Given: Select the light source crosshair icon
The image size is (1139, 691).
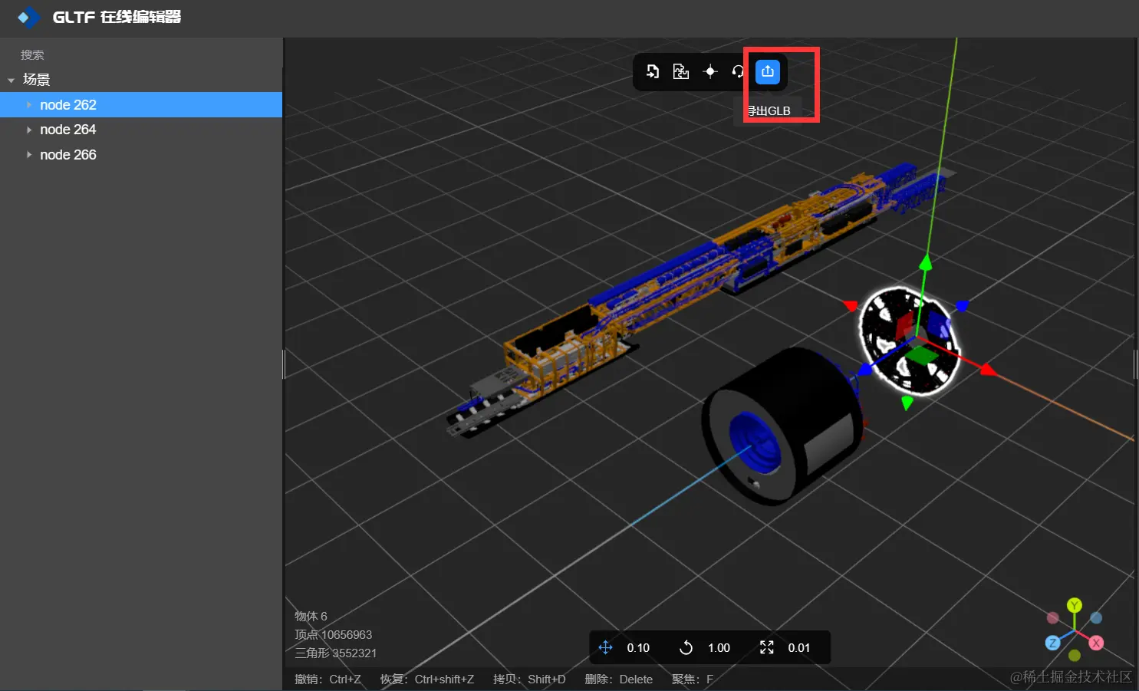Looking at the screenshot, I should (710, 71).
